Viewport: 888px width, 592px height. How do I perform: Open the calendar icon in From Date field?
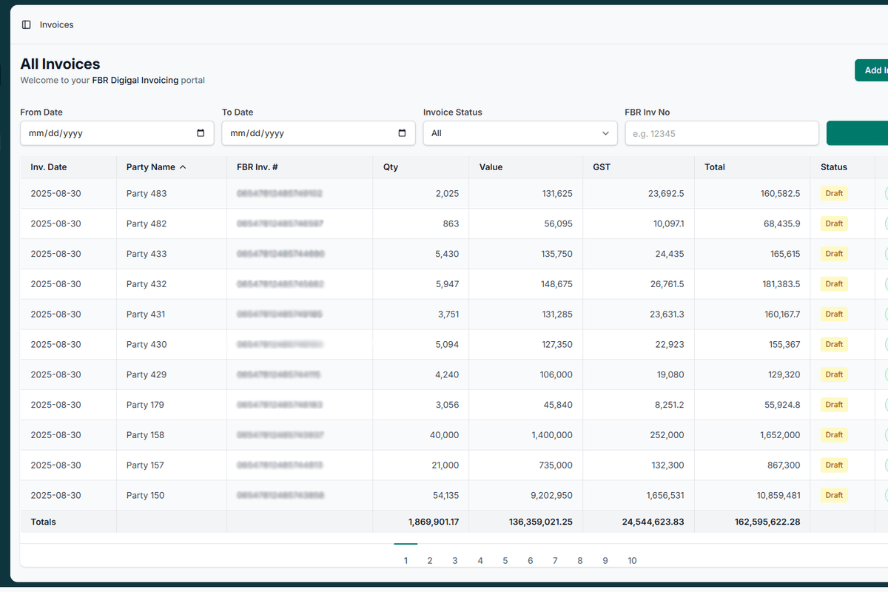pos(201,133)
